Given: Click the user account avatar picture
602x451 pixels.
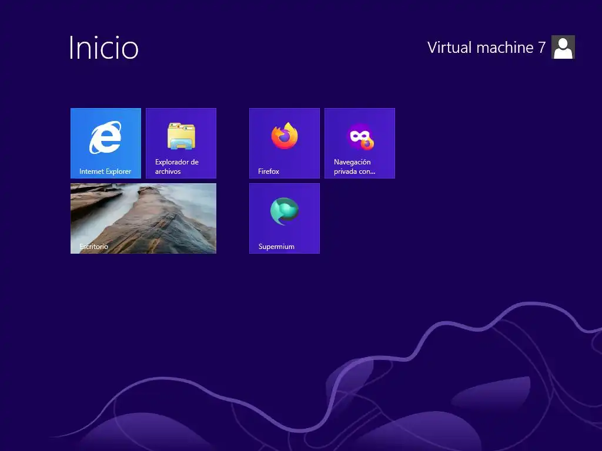Looking at the screenshot, I should 563,47.
